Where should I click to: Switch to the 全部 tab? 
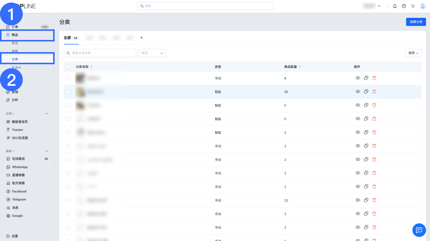point(71,38)
